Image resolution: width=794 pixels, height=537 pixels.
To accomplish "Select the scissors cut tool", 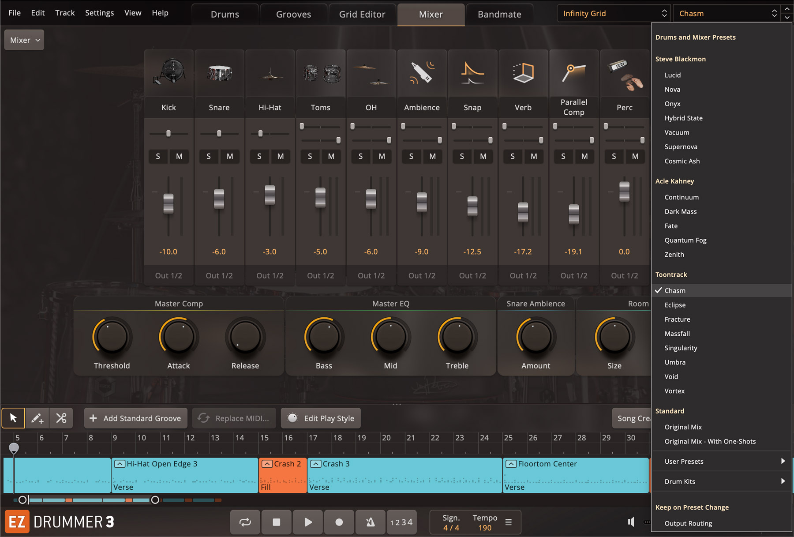I will 61,418.
